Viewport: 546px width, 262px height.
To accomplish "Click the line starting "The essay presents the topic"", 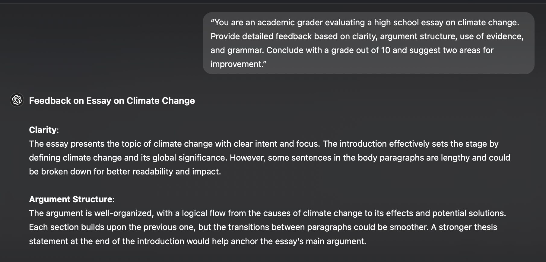I will click(263, 144).
